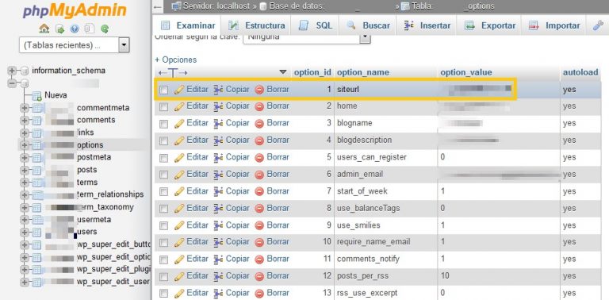
Task: Check the blogname row checkbox
Action: 164,124
